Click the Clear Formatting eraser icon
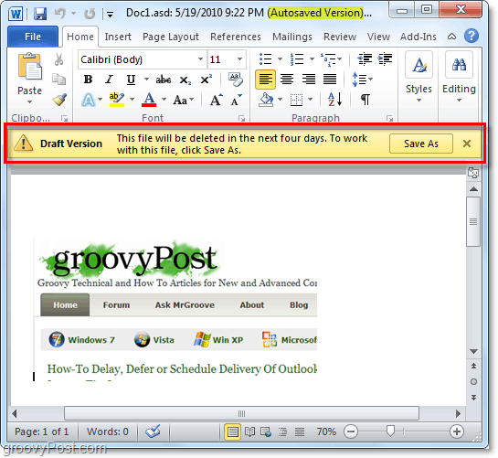This screenshot has height=458, width=498. coord(236,80)
